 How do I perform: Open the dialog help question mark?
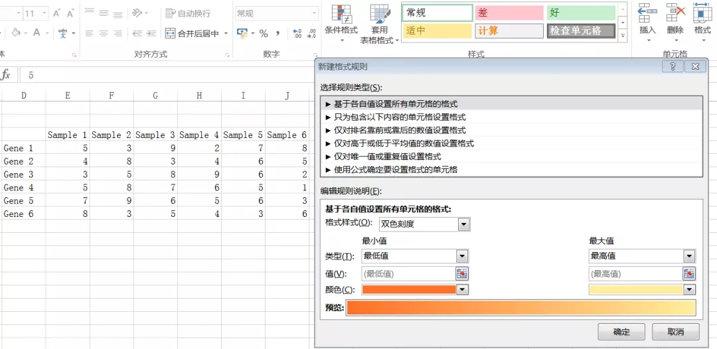[673, 67]
